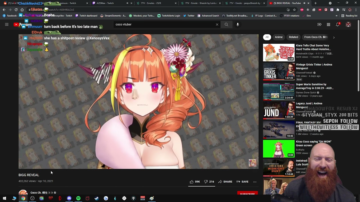Click the search magnifier button

(x=226, y=24)
